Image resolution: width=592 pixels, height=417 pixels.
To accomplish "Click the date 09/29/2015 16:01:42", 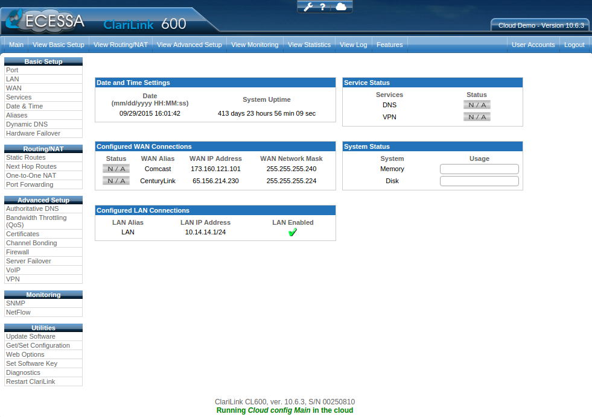I will pyautogui.click(x=150, y=113).
